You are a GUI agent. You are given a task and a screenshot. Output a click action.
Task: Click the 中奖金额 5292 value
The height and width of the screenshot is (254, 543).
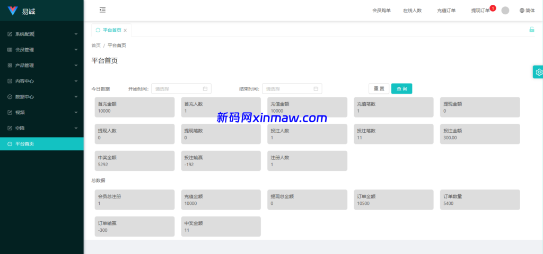[x=103, y=165]
